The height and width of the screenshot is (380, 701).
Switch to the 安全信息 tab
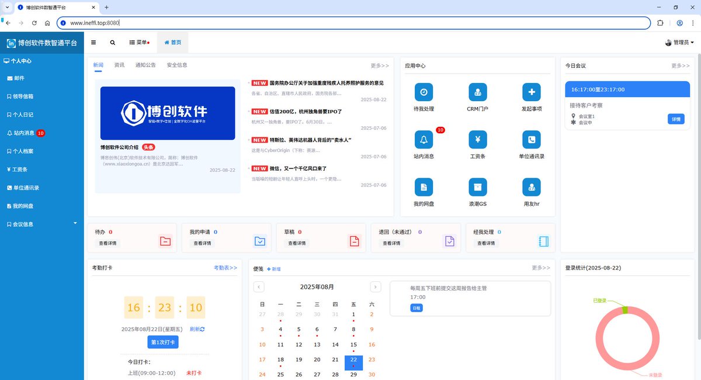[177, 65]
